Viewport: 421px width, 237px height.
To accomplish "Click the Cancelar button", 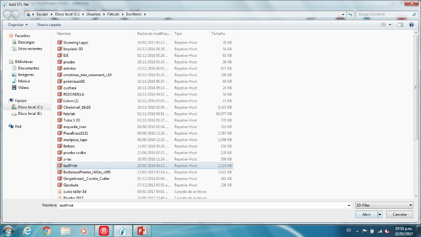I will click(400, 214).
